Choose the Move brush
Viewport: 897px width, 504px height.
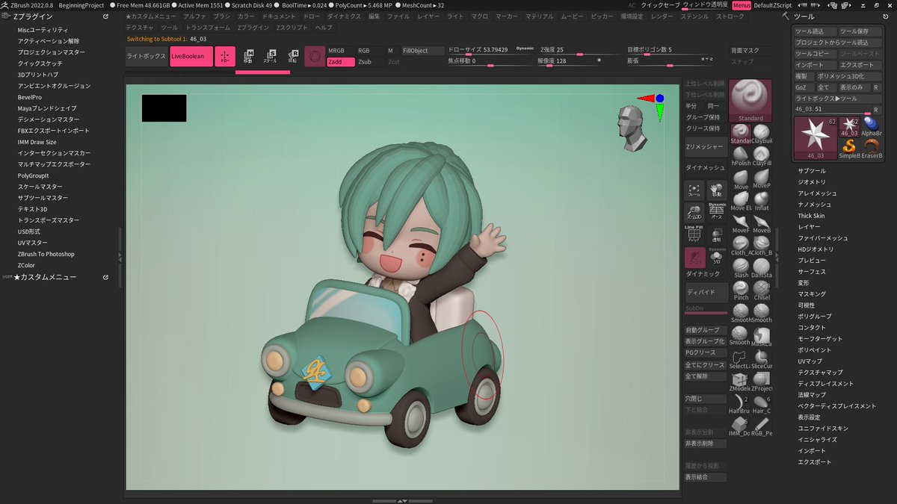point(741,179)
